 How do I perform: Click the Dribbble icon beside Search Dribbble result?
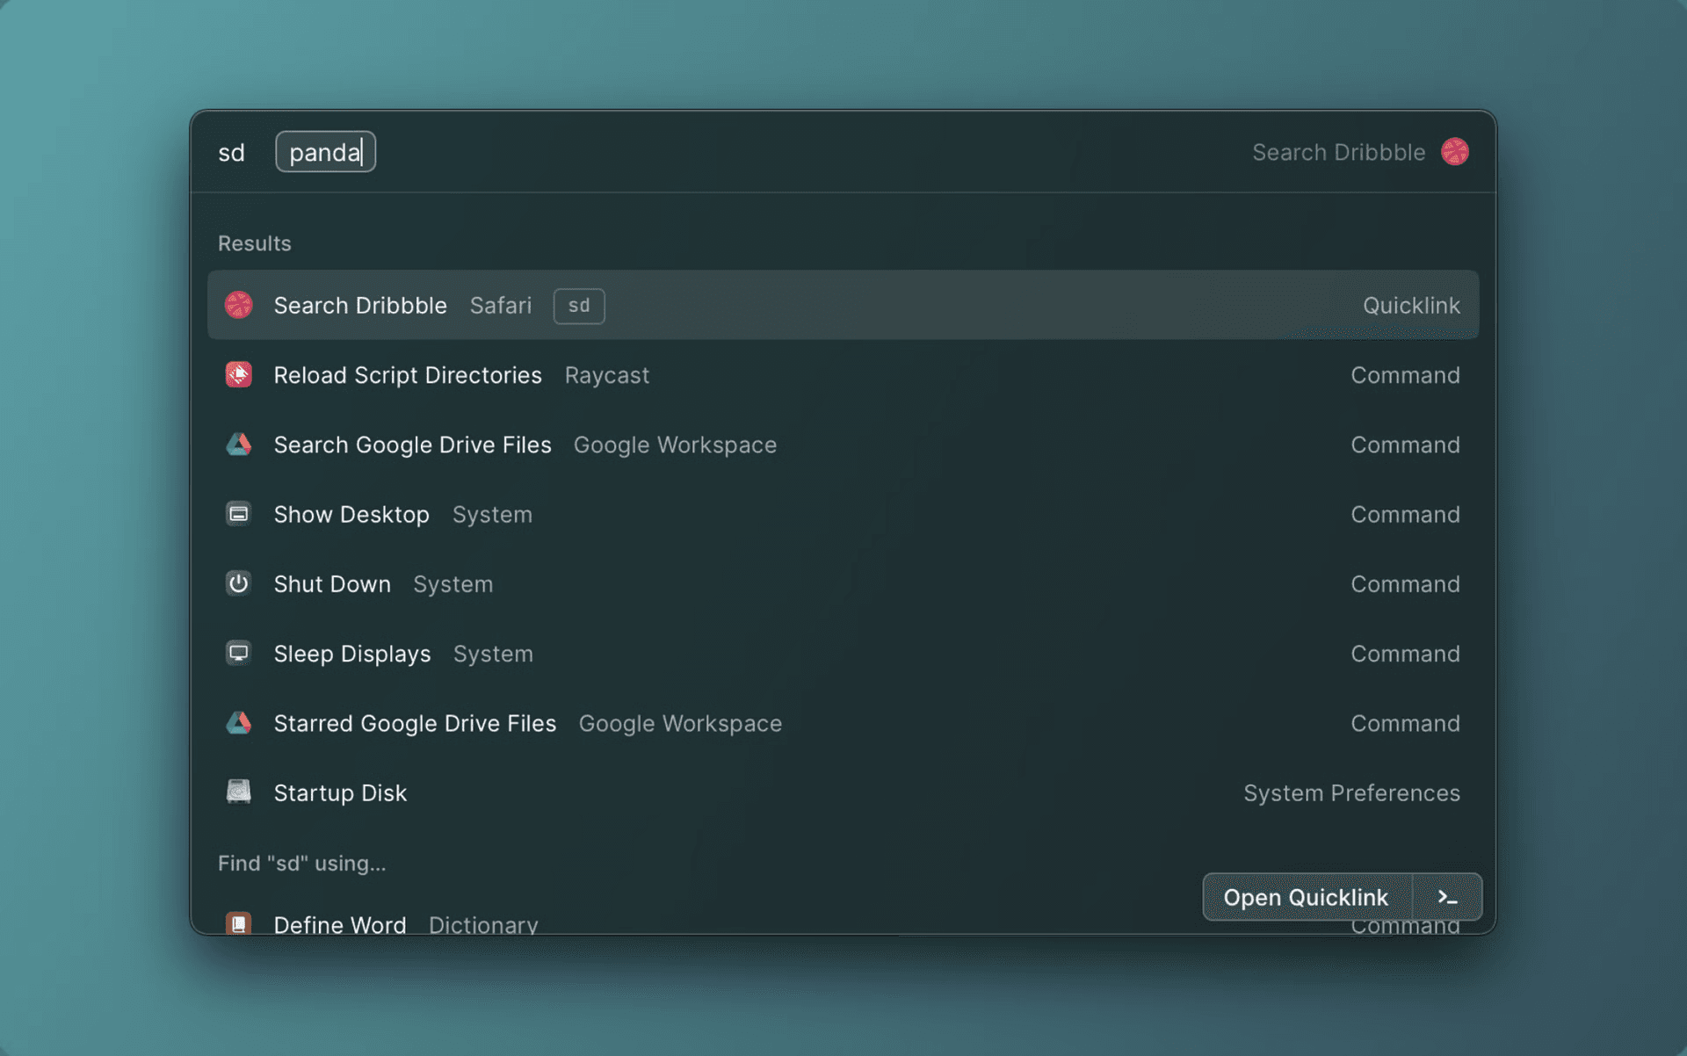tap(238, 305)
